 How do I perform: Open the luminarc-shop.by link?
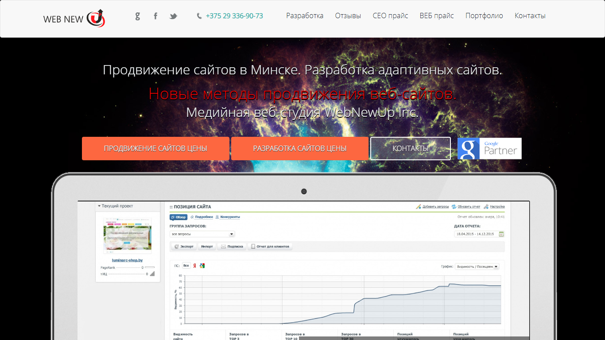point(128,260)
